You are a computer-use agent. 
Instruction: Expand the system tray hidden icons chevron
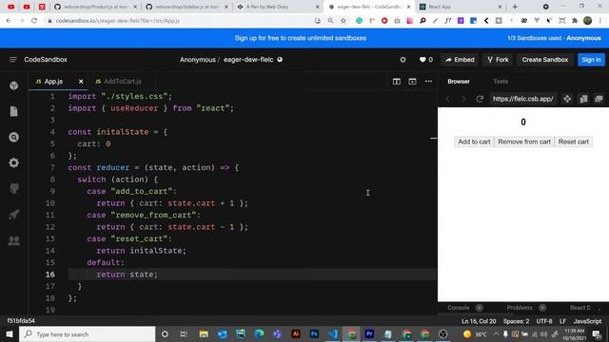(x=496, y=333)
